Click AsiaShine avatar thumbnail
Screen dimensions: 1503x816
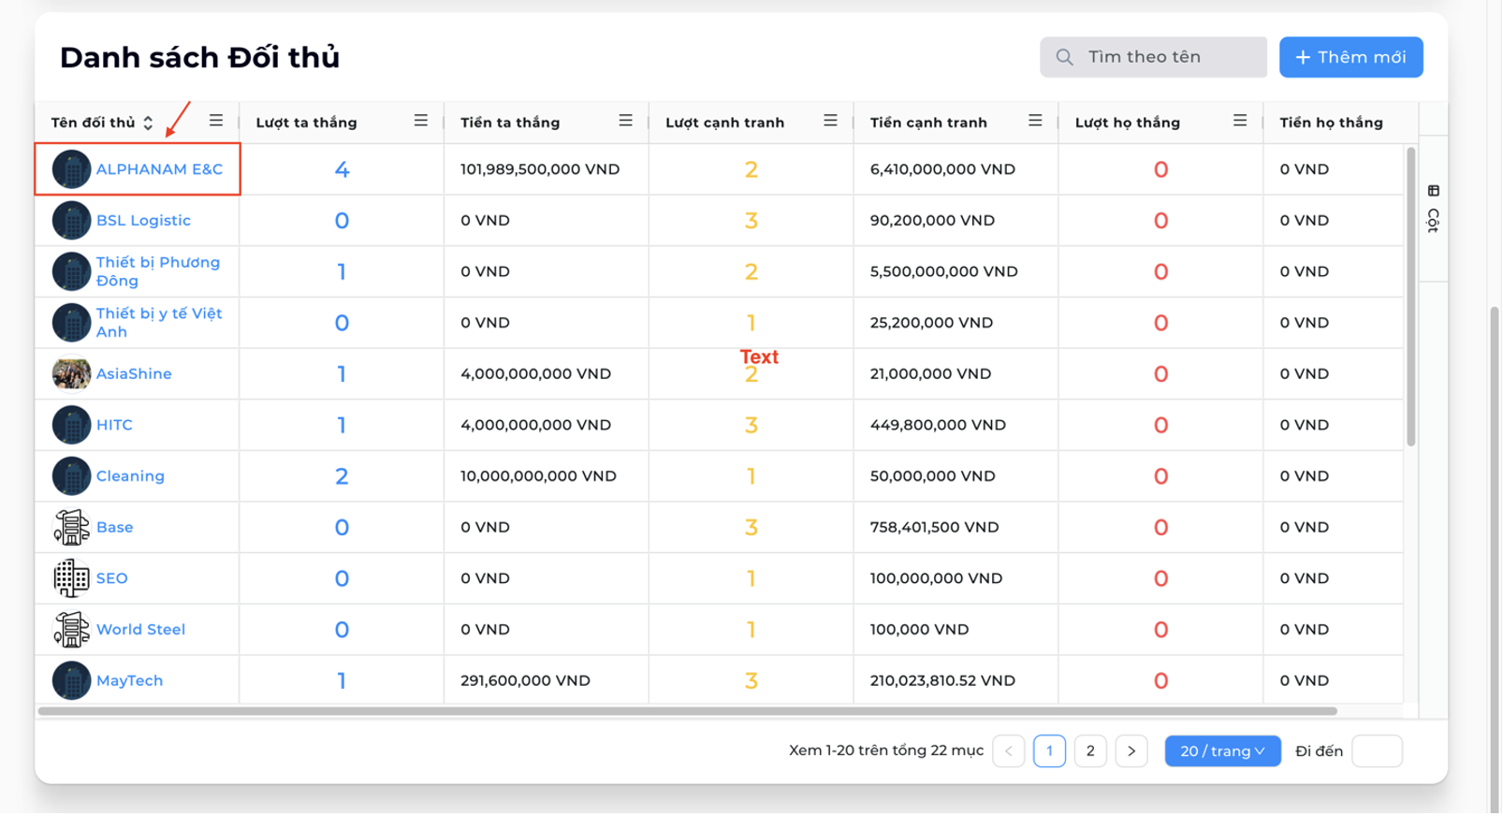pyautogui.click(x=71, y=374)
